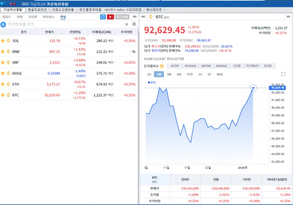Open the K프리미엄 tab
Viewport: 293px width, 205px height.
coord(134,10)
